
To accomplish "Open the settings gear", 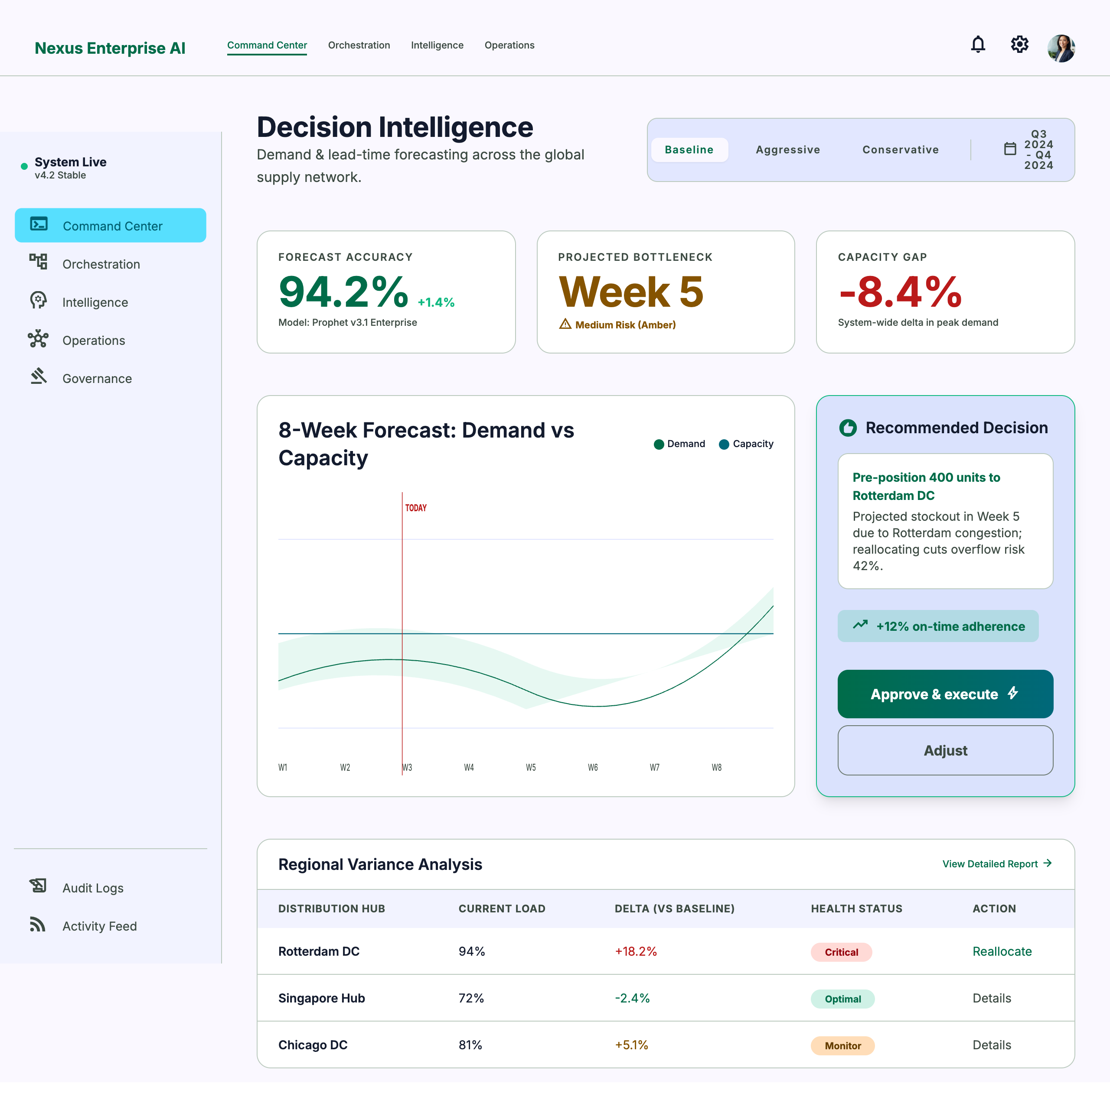I will coord(1019,44).
